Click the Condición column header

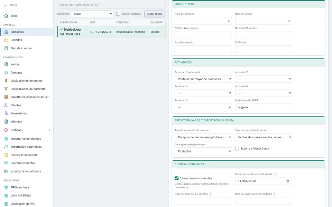122,22
